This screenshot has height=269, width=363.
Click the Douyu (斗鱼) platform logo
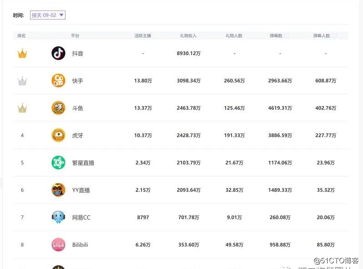[58, 108]
